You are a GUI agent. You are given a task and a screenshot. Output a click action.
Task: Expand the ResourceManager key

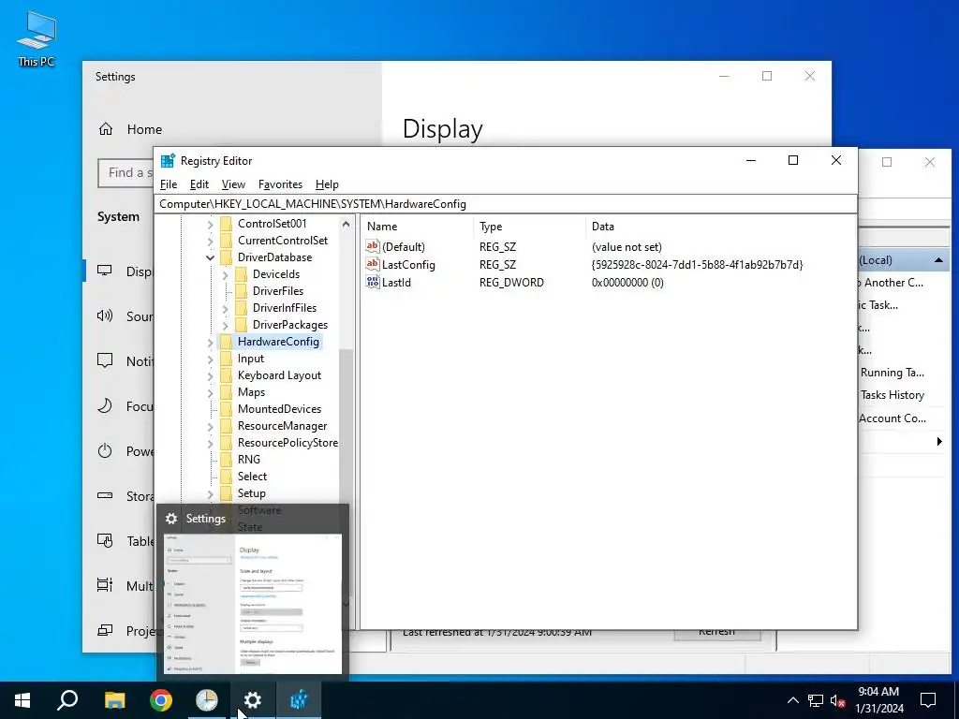tap(211, 426)
